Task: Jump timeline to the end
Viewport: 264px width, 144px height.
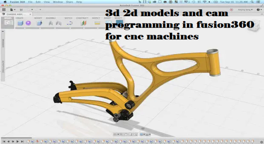Action: [x=22, y=142]
